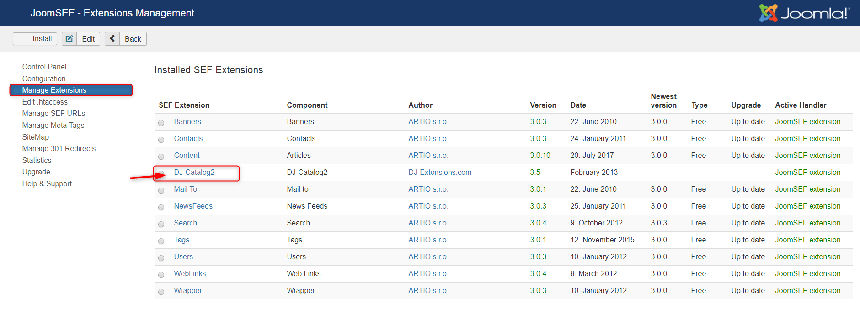
Task: Click the Newest version column header
Action: tap(664, 101)
